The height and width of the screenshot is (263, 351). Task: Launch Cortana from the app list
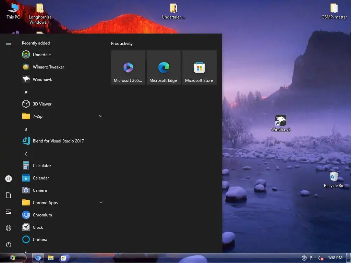click(63, 239)
